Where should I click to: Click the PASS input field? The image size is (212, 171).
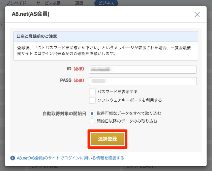point(143,81)
